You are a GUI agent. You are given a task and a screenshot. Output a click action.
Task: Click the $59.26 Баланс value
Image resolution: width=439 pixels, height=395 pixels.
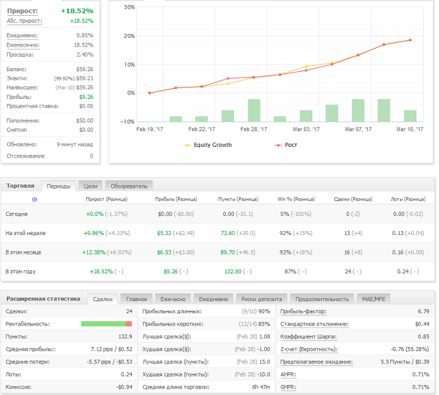coord(85,69)
